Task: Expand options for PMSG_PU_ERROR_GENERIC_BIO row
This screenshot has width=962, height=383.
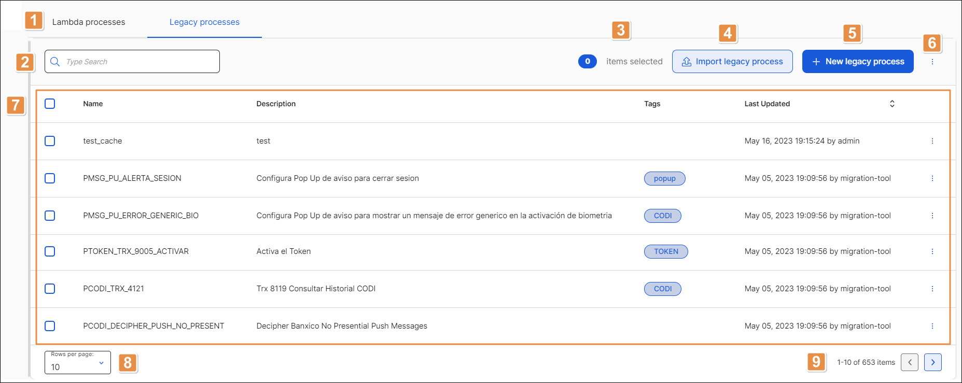Action: point(932,216)
